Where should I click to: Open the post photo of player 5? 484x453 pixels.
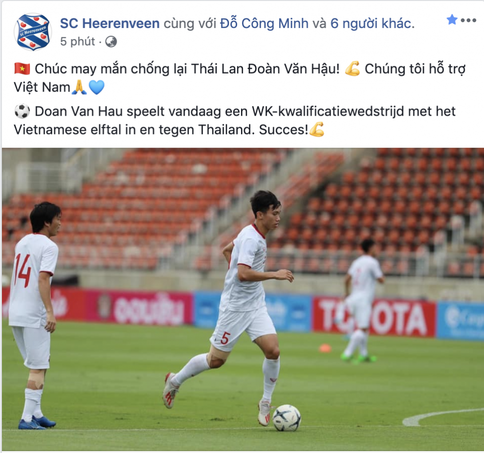point(242,299)
